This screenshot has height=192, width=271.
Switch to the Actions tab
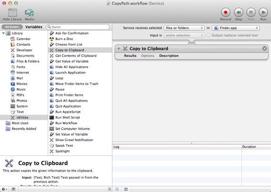tap(12, 27)
